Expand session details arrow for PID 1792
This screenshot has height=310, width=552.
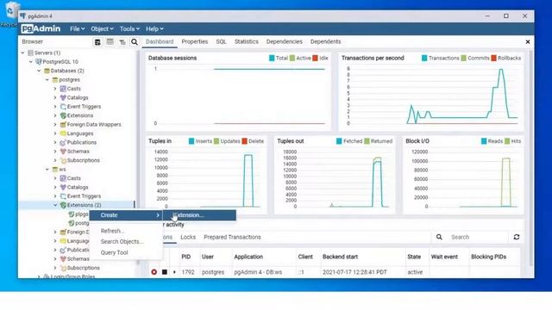pyautogui.click(x=174, y=272)
